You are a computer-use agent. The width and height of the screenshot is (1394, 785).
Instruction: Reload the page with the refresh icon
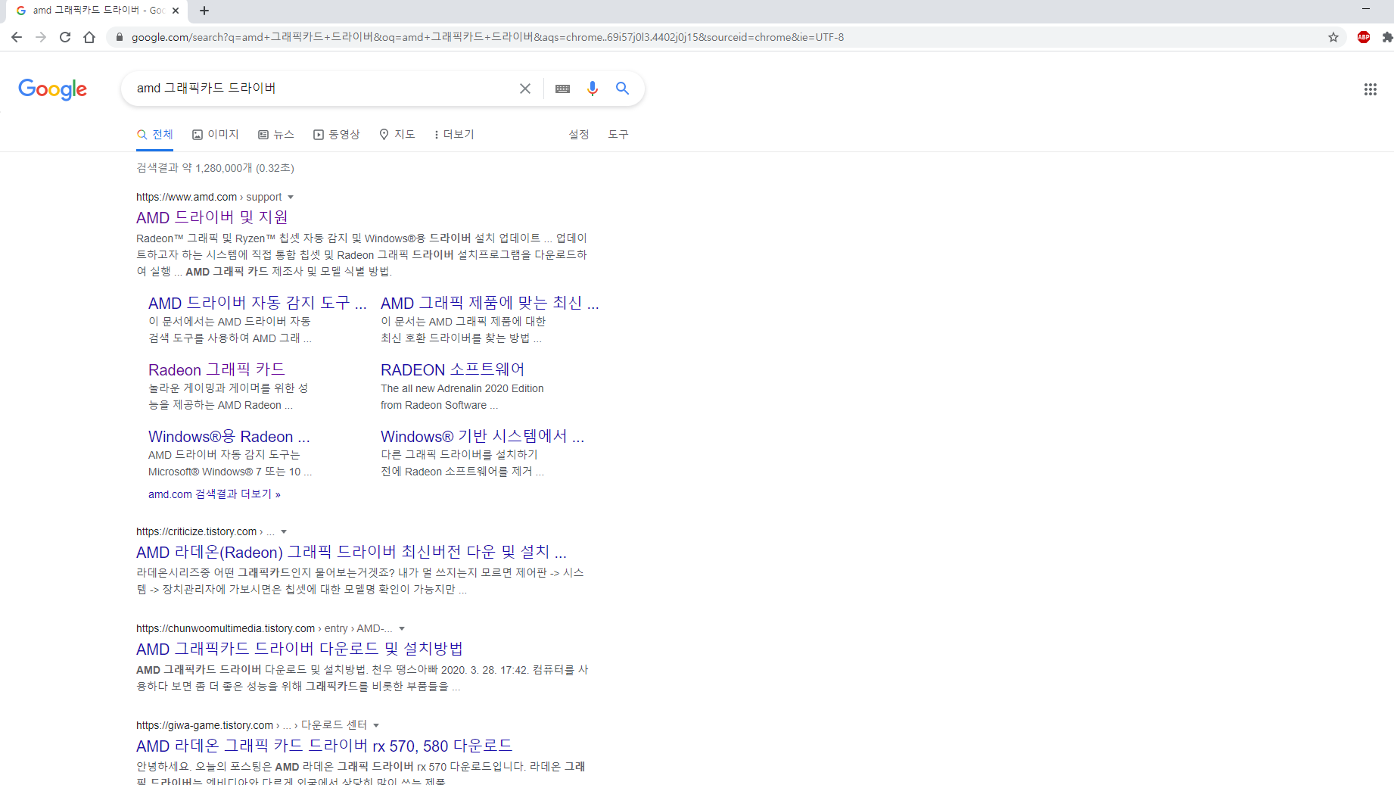click(x=65, y=37)
